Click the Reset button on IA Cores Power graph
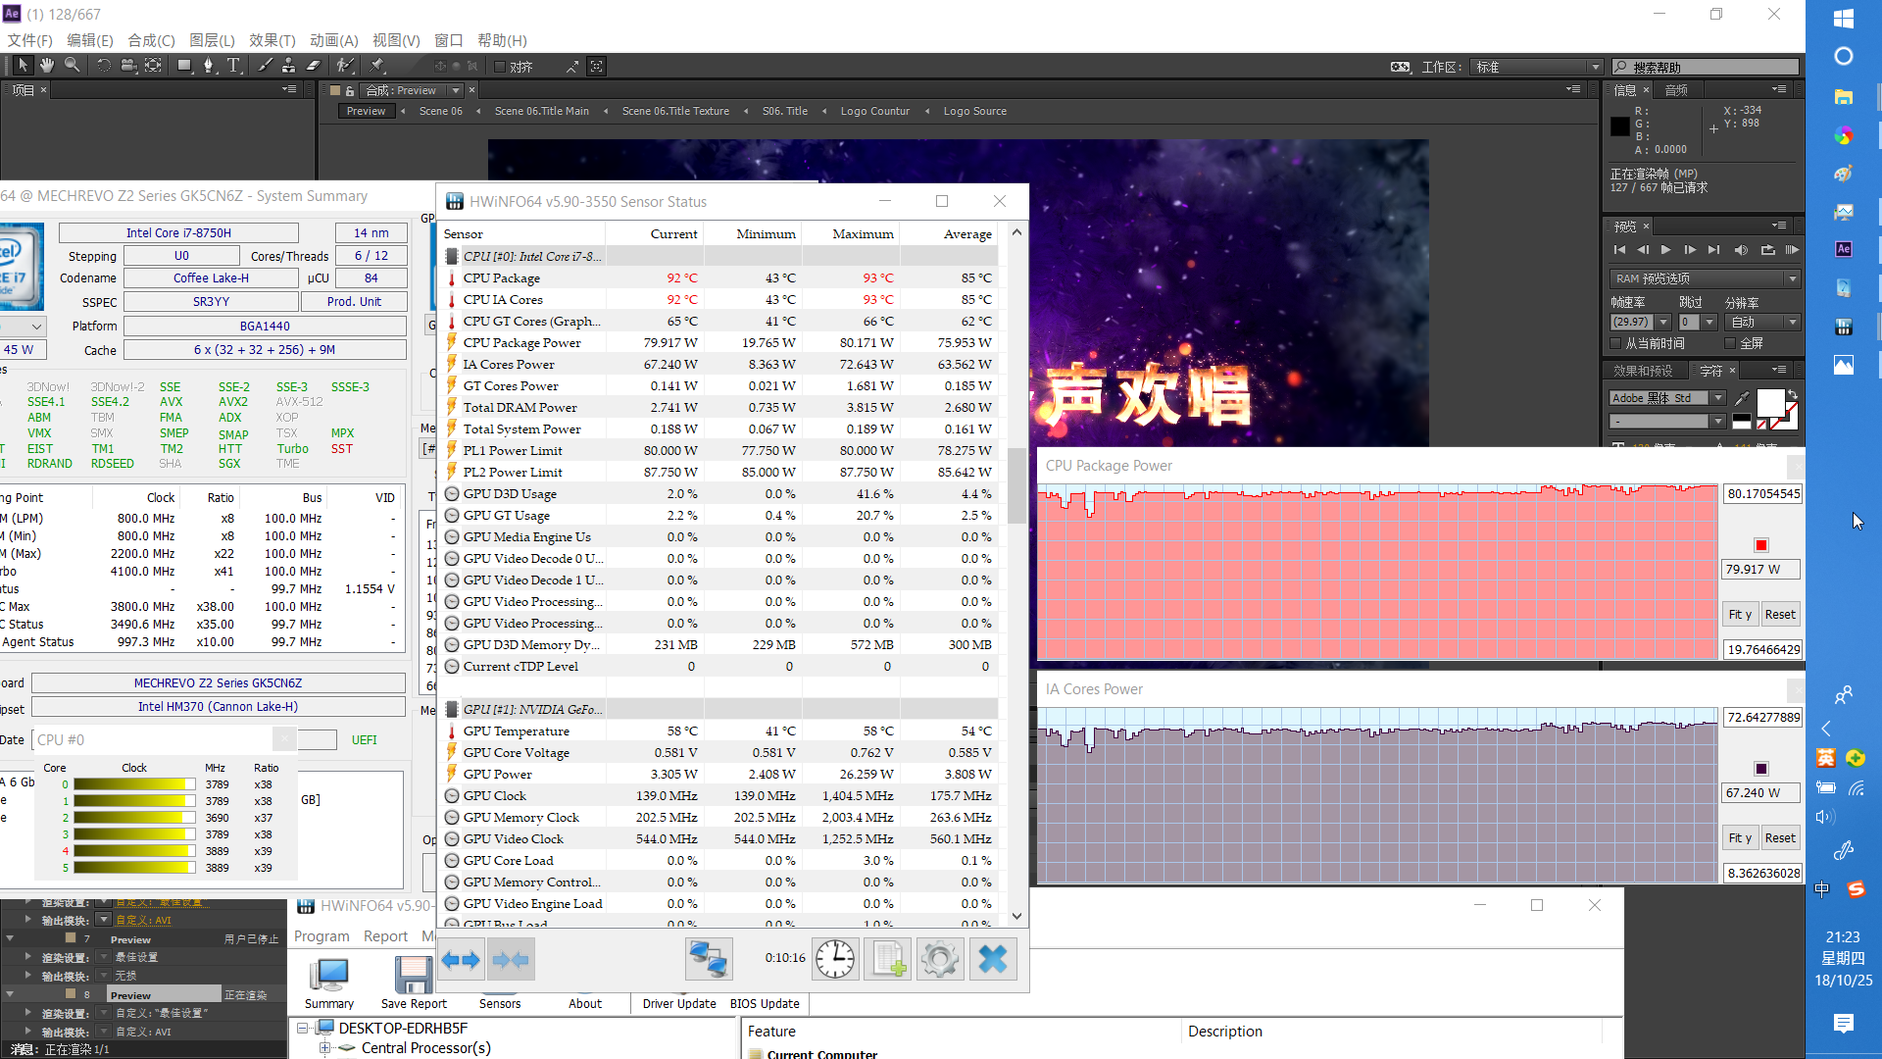 tap(1780, 838)
